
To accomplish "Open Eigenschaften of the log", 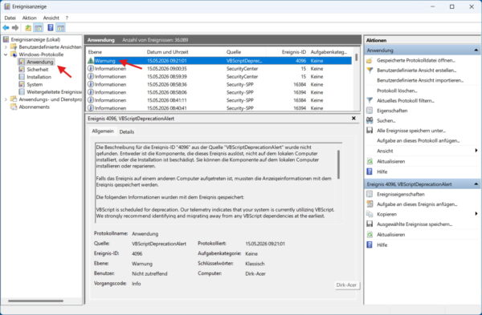I will pos(392,111).
